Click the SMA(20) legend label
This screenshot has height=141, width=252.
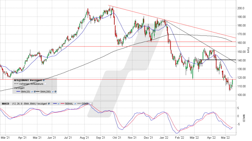(25, 92)
